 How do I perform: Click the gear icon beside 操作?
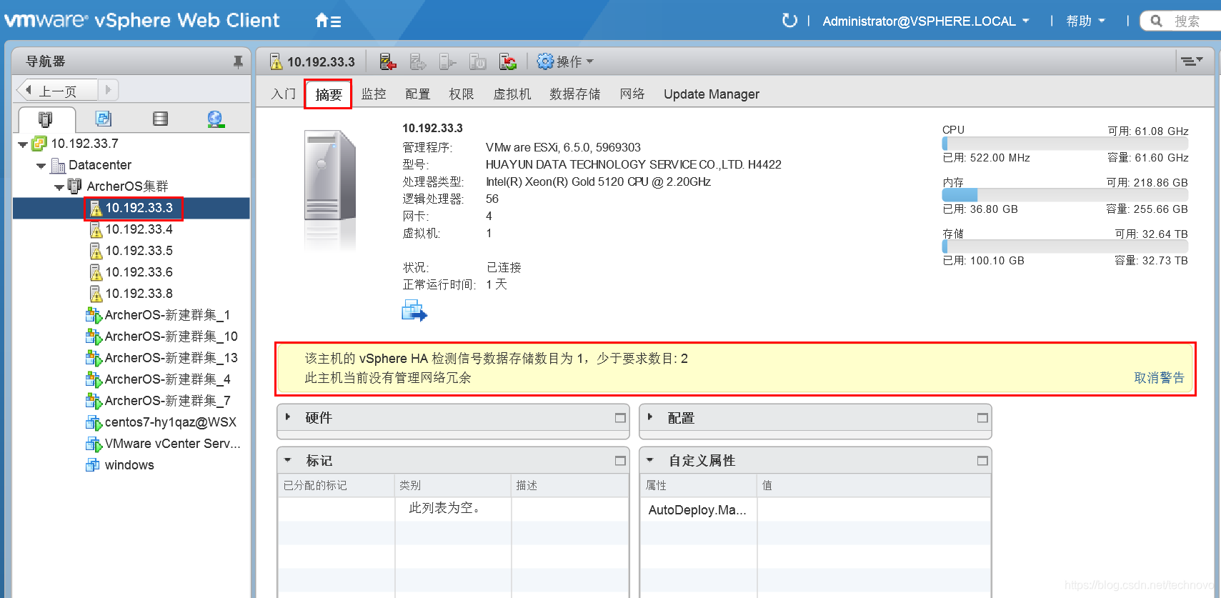pos(545,61)
